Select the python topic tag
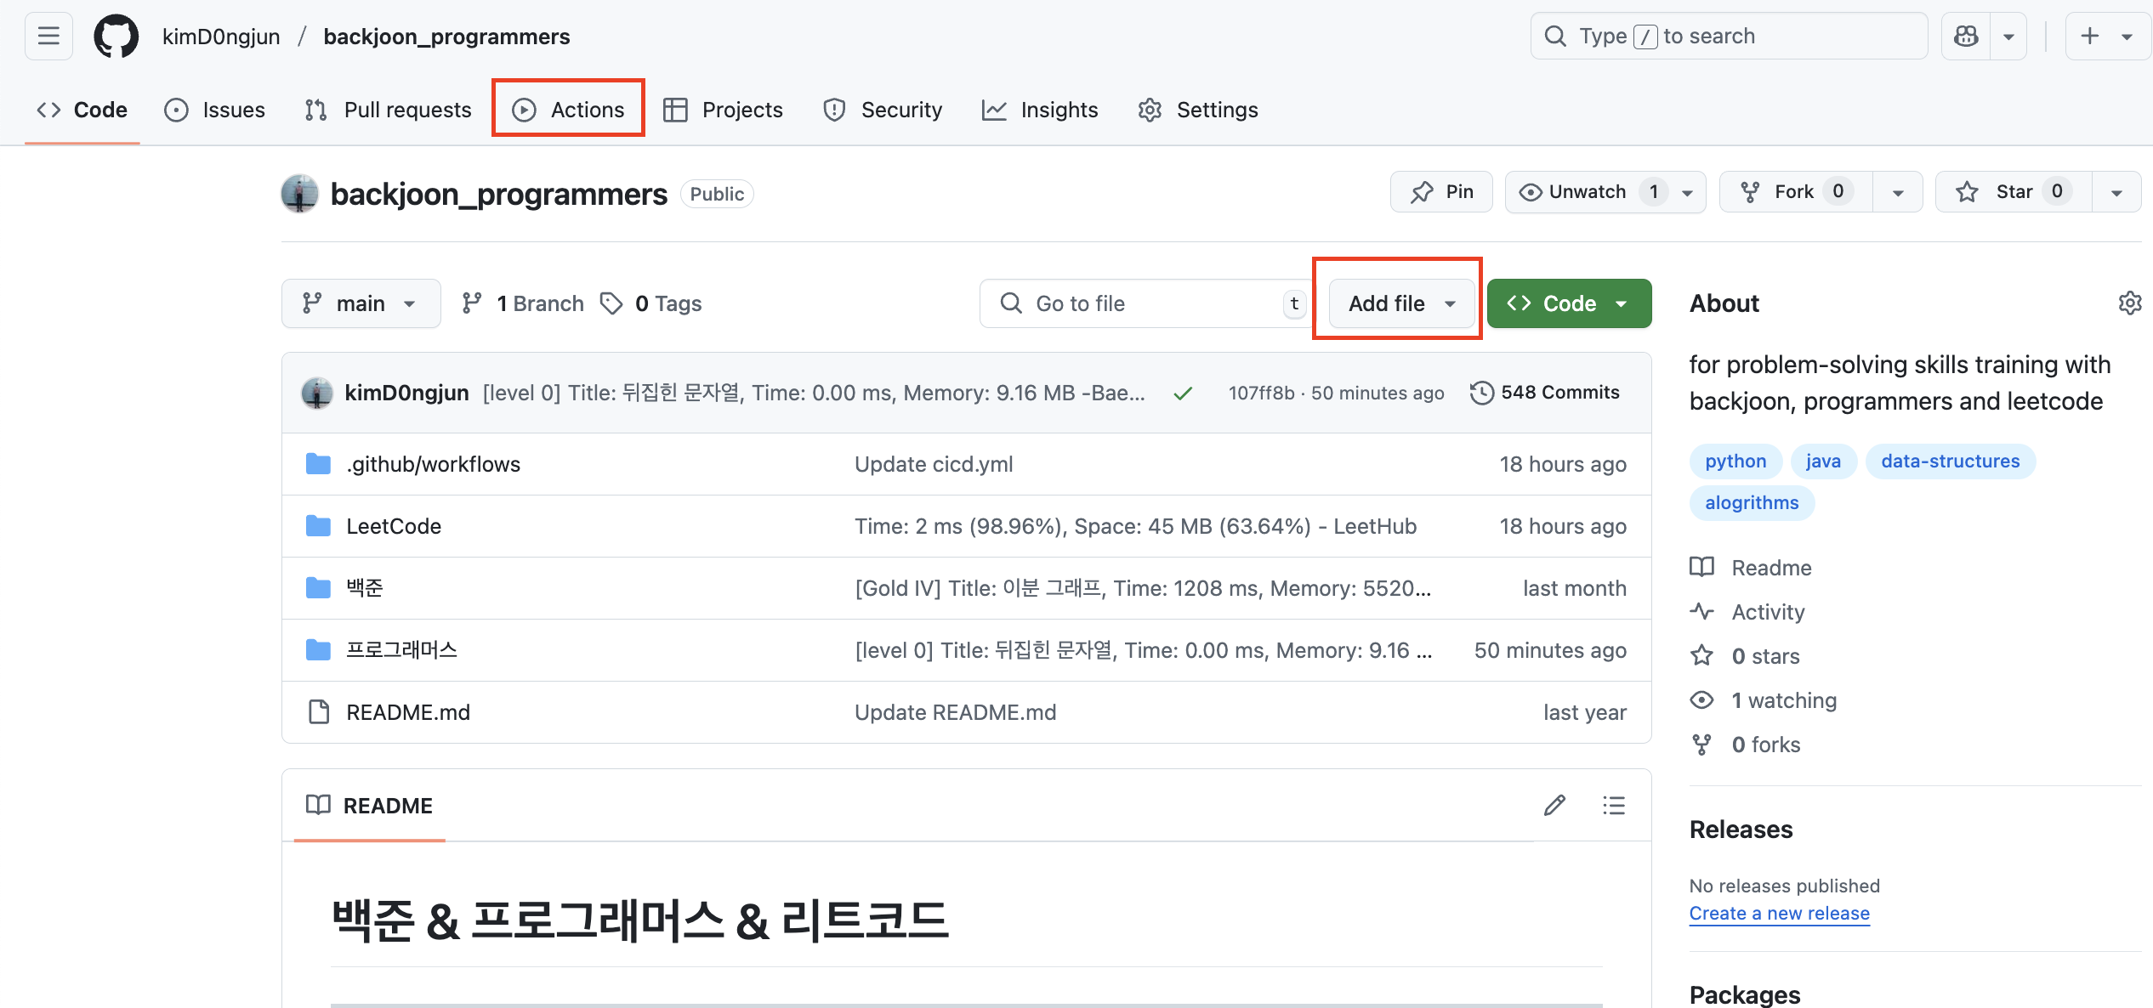 click(1735, 461)
